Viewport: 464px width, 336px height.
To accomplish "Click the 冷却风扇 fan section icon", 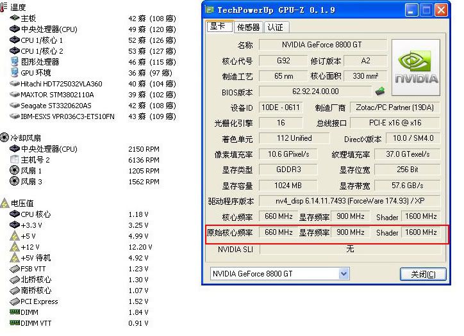I will point(5,138).
